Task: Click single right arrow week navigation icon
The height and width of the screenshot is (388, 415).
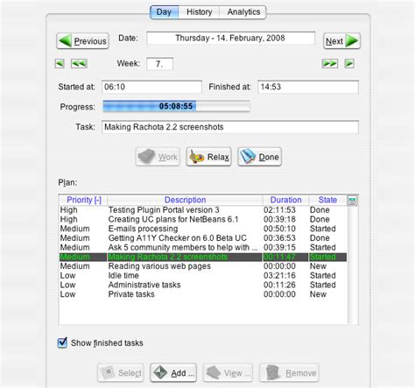Action: point(349,63)
